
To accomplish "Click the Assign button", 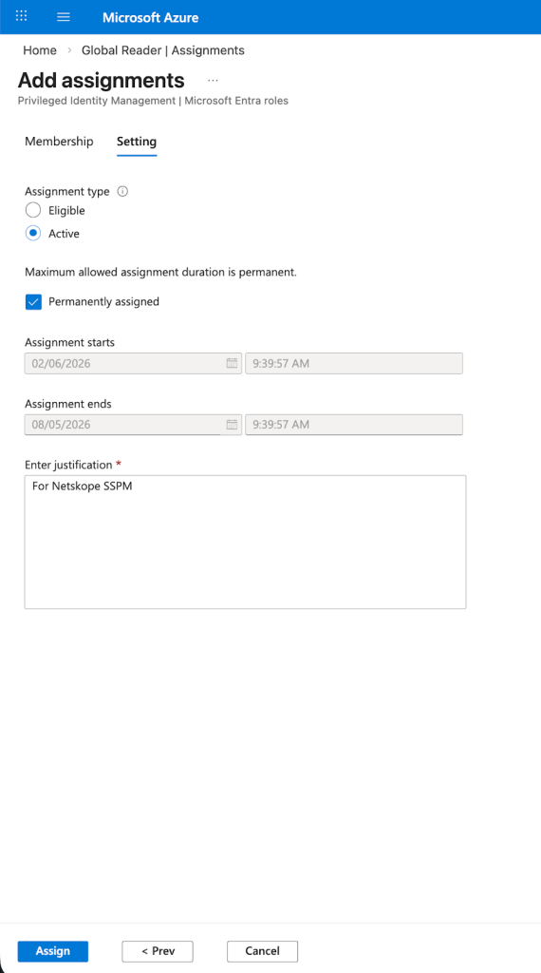I will [52, 951].
